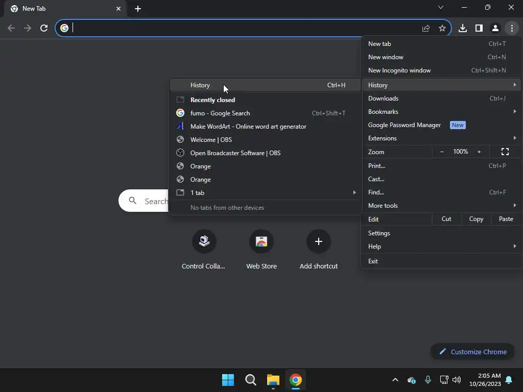
Task: Click the Customize Chrome button
Action: (472, 352)
